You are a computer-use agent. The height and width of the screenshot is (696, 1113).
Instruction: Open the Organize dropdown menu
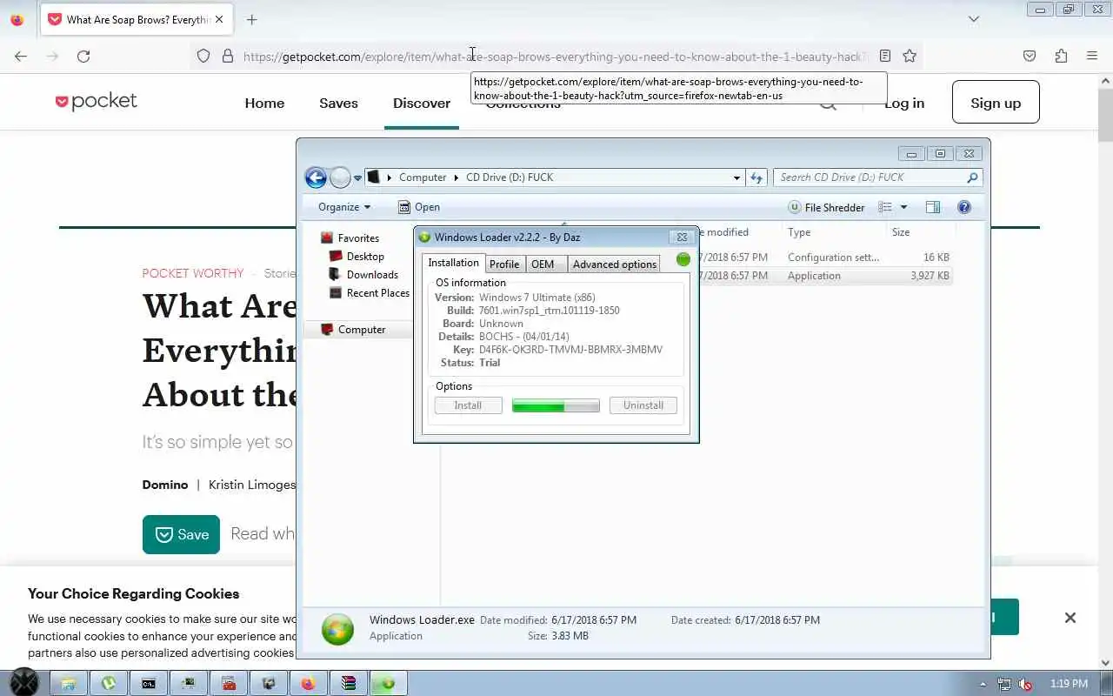[344, 207]
